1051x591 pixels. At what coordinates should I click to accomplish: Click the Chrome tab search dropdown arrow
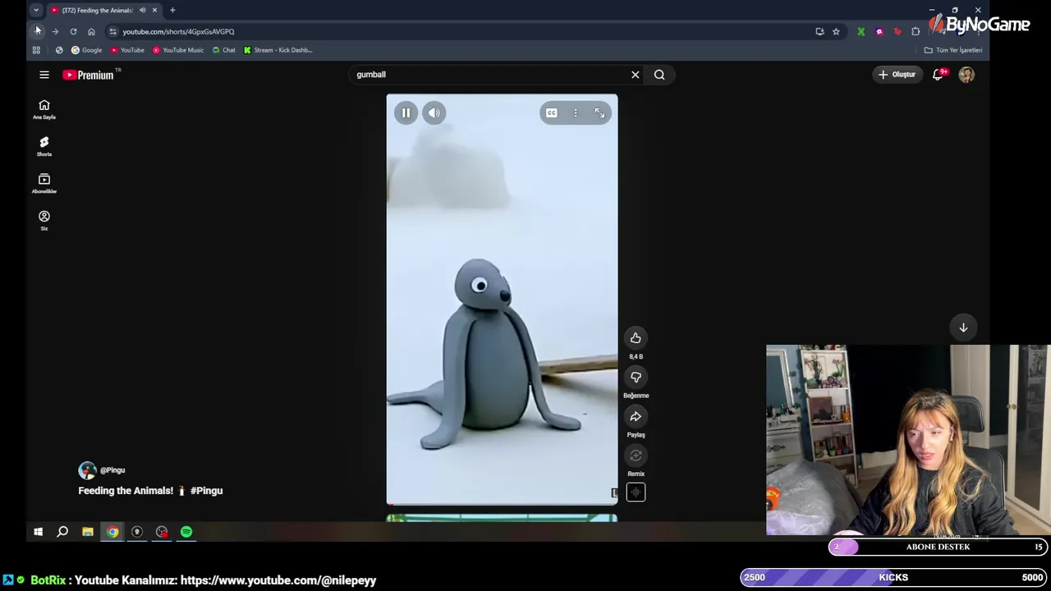(36, 10)
